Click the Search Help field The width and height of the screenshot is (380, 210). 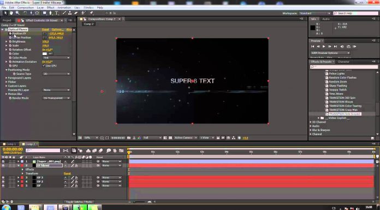click(355, 13)
